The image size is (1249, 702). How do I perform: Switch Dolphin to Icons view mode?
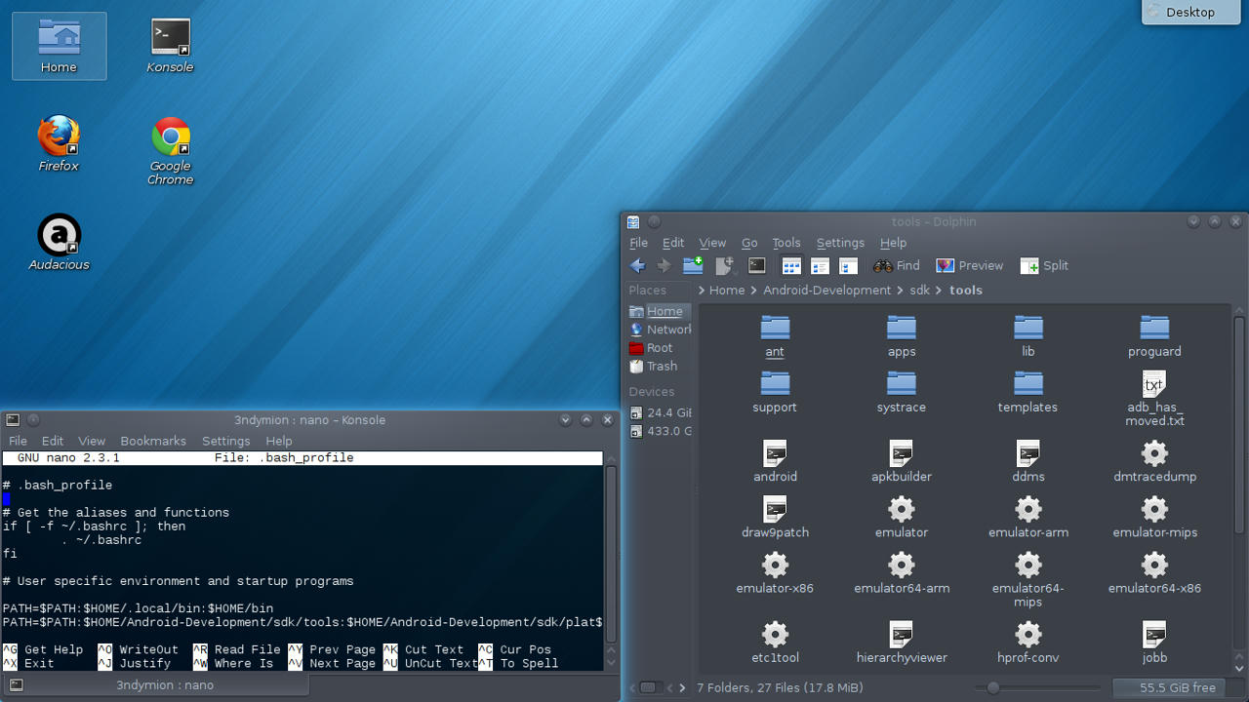pos(791,265)
